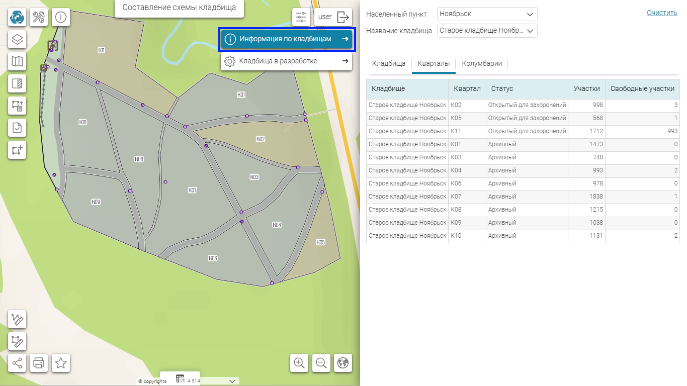Viewport: 687px width, 386px height.
Task: Open filter settings sliders icon
Action: tap(301, 17)
